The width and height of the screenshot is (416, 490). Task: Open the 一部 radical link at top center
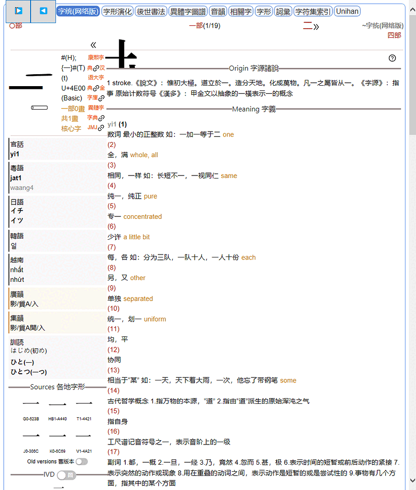[x=196, y=26]
